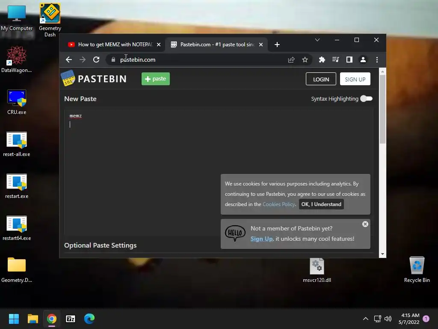Image resolution: width=438 pixels, height=329 pixels.
Task: Share this page from address bar
Action: pos(291,60)
